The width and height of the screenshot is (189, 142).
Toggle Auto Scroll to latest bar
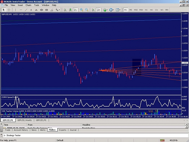pos(93,10)
